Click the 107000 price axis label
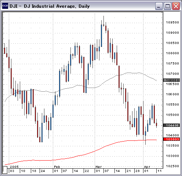 point(172,74)
